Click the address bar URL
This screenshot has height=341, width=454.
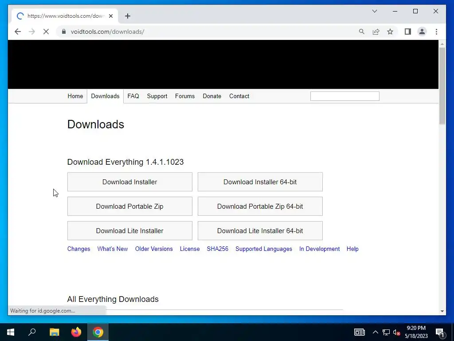pyautogui.click(x=107, y=32)
